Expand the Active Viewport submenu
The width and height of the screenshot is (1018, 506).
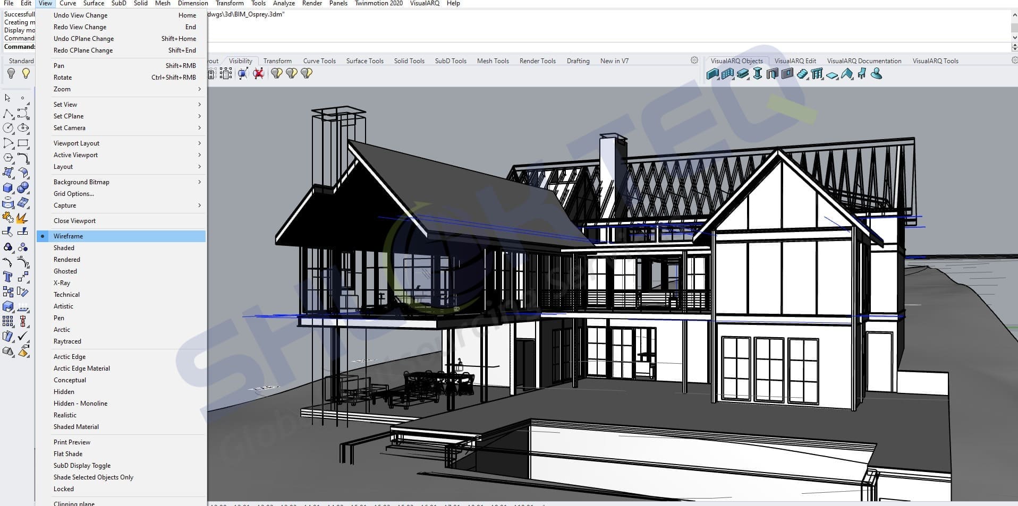[x=121, y=155]
